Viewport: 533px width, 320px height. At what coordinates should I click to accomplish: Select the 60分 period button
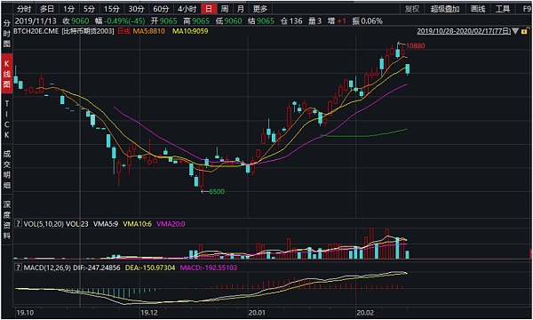click(x=161, y=9)
